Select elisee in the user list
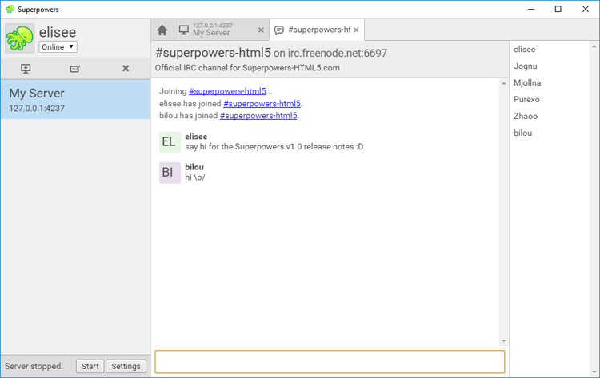This screenshot has width=600, height=378. 524,50
